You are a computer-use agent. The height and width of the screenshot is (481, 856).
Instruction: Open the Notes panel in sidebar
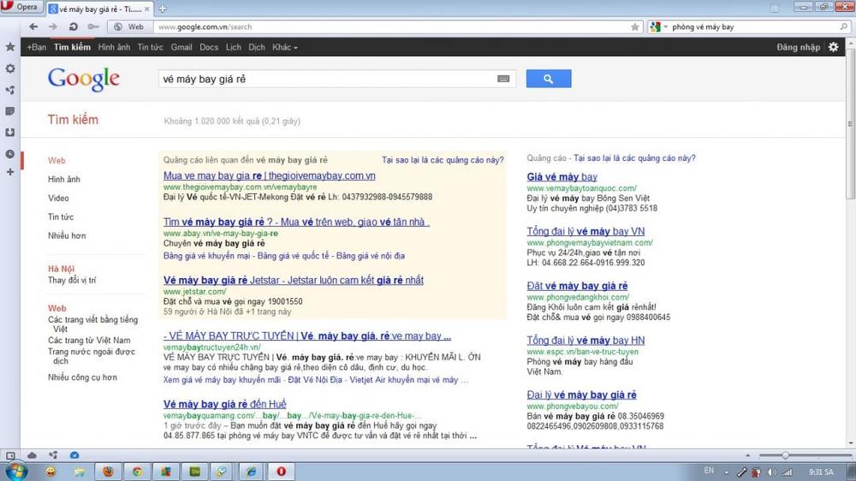click(10, 111)
